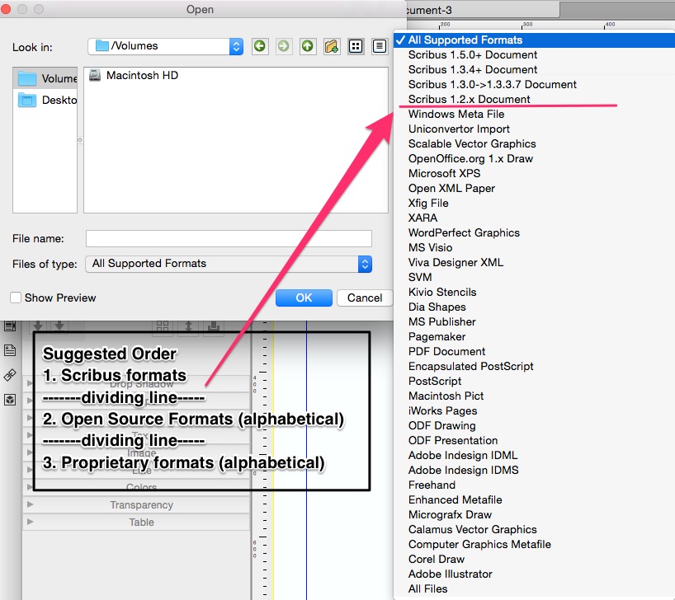Click the File name text field

click(229, 239)
